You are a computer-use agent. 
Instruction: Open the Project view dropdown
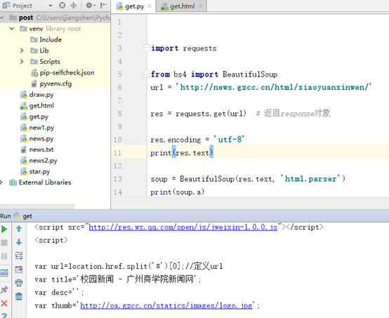coord(51,6)
